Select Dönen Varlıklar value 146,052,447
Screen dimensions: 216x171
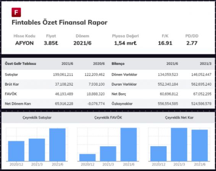(201, 74)
